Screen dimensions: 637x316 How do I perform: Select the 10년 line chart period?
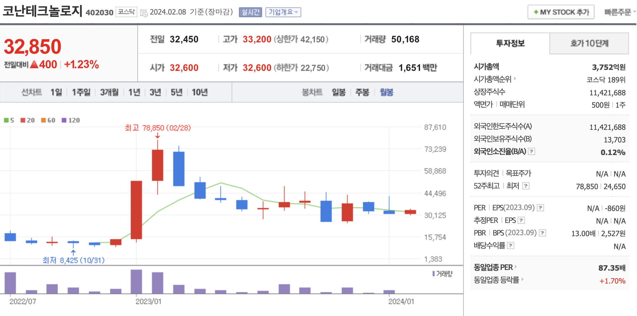[x=200, y=92]
